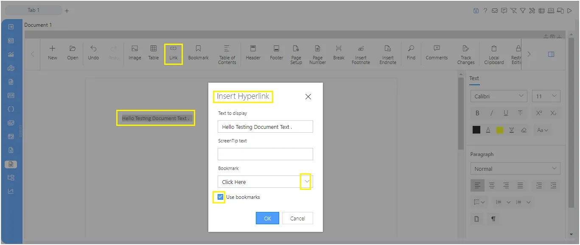
Task: Add a Footer to the document
Action: click(276, 53)
